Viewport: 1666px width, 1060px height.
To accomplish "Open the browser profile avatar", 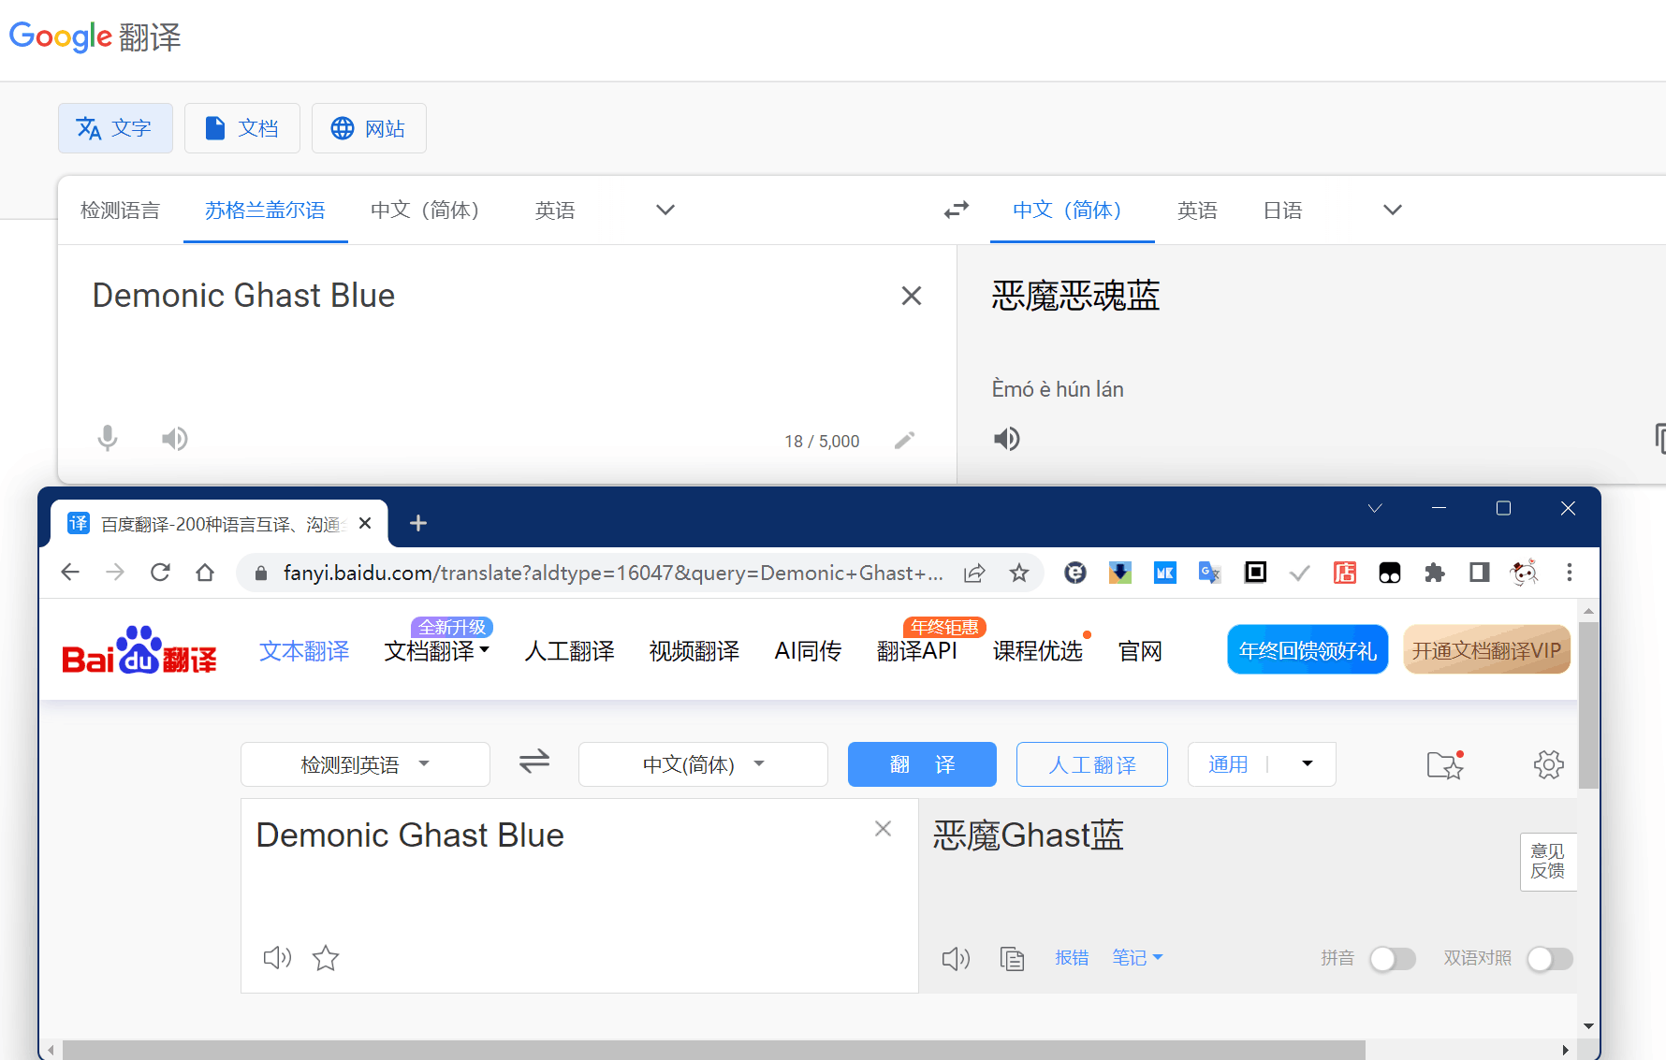I will pos(1525,573).
